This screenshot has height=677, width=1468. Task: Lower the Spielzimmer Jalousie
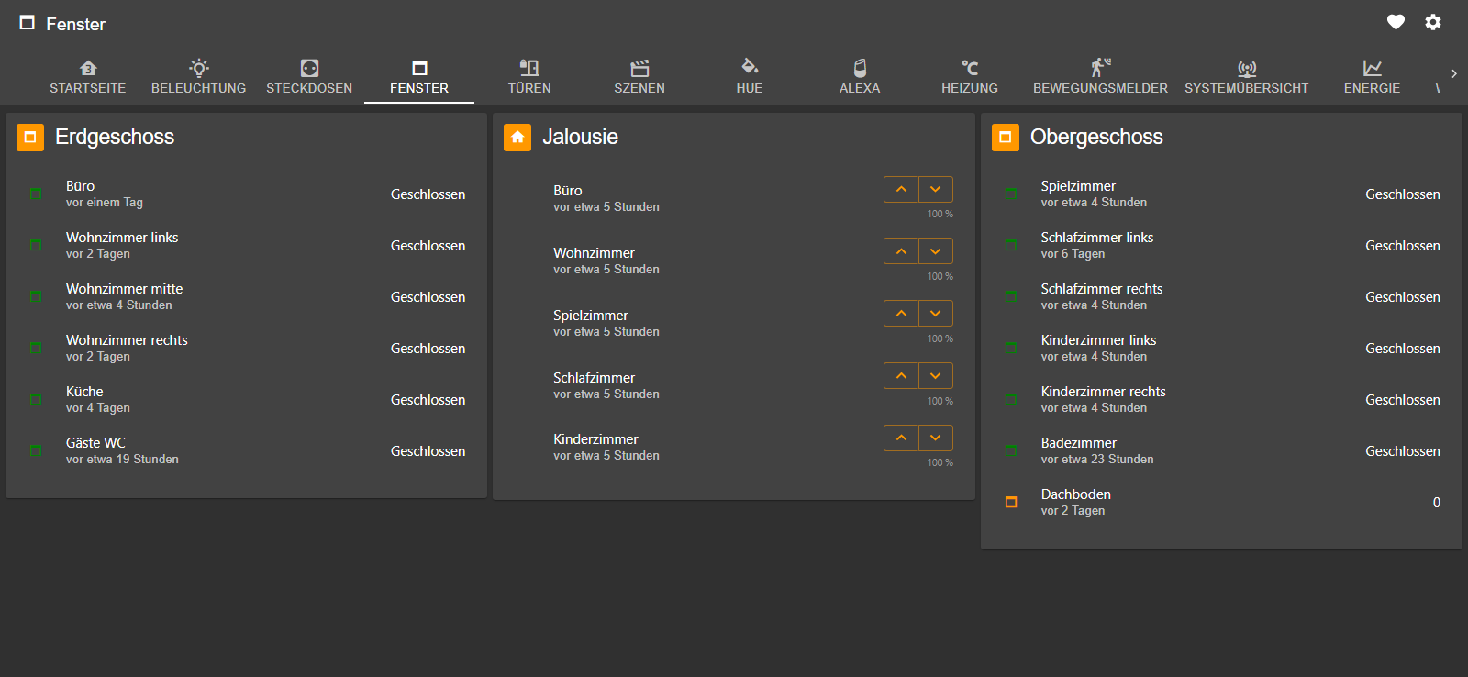tap(936, 314)
